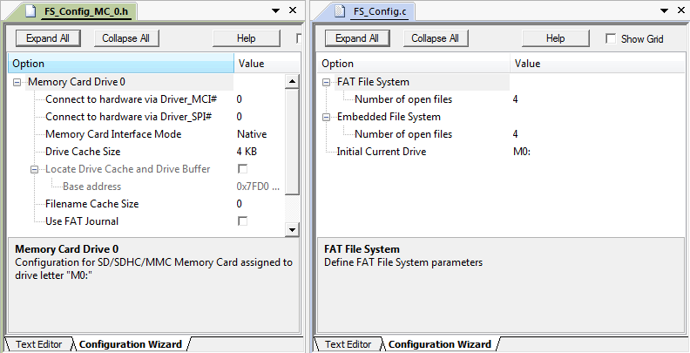Switch to Text Editor tab in the left pane
690x353 pixels.
pos(37,344)
